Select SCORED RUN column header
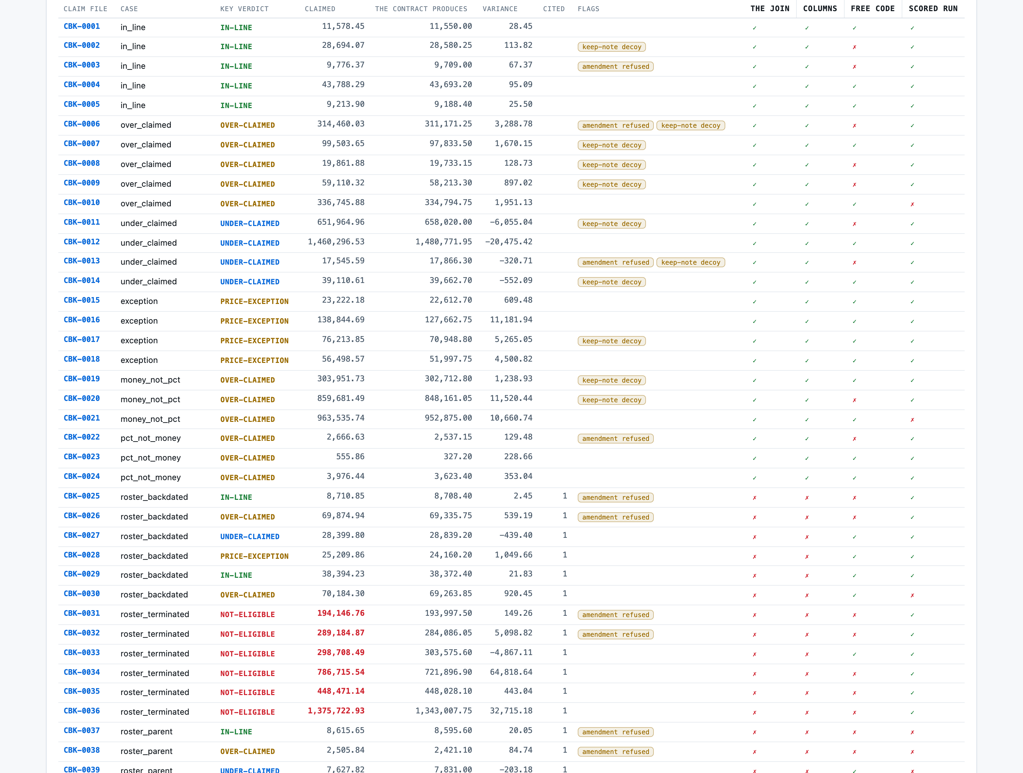 pyautogui.click(x=933, y=9)
